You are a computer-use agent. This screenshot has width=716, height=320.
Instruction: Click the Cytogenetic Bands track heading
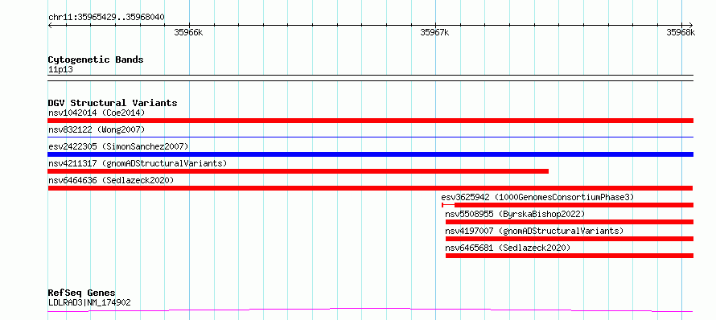pyautogui.click(x=96, y=59)
